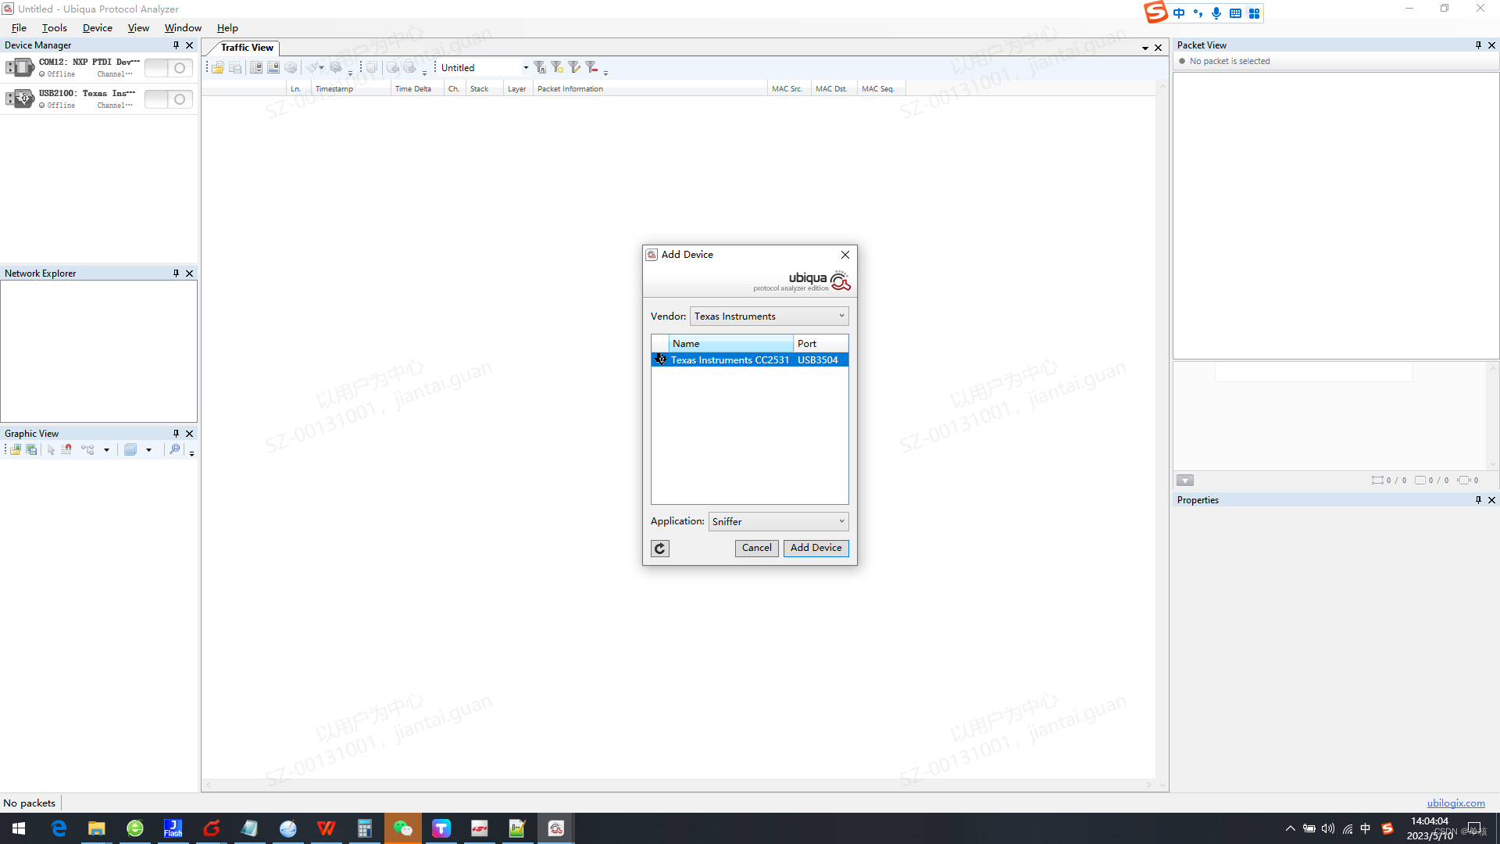The height and width of the screenshot is (844, 1500).
Task: Click the node layout icon in Graphic View
Action: [x=87, y=450]
